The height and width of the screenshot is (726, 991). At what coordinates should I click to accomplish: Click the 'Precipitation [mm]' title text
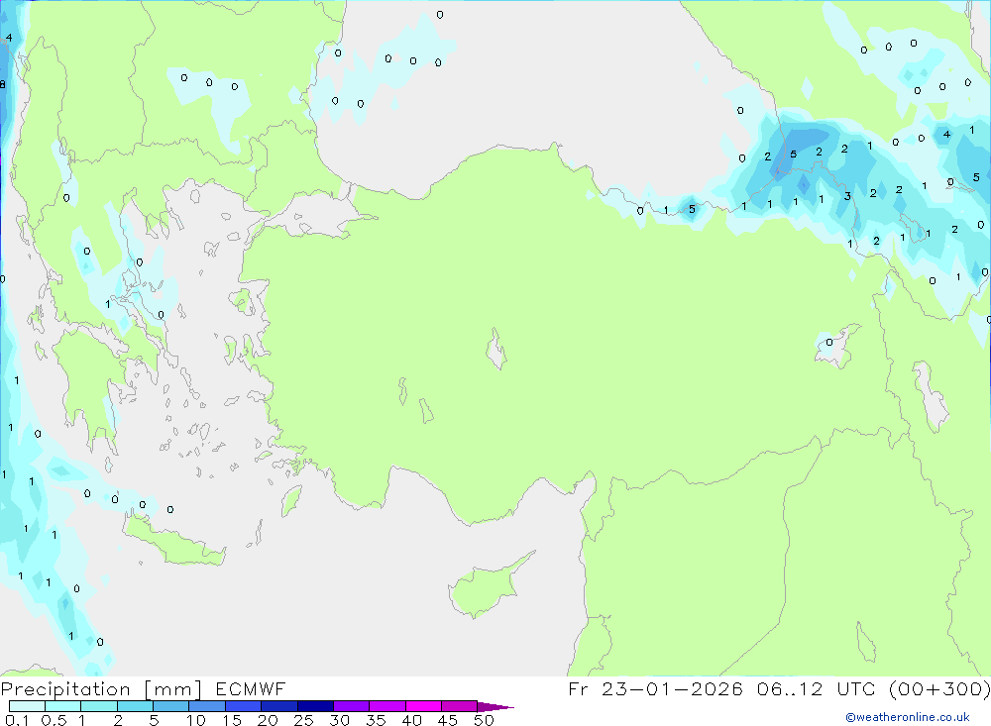click(101, 689)
